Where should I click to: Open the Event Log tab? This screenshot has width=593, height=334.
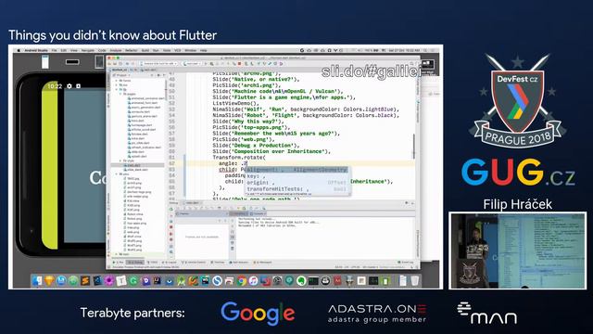coord(406,262)
